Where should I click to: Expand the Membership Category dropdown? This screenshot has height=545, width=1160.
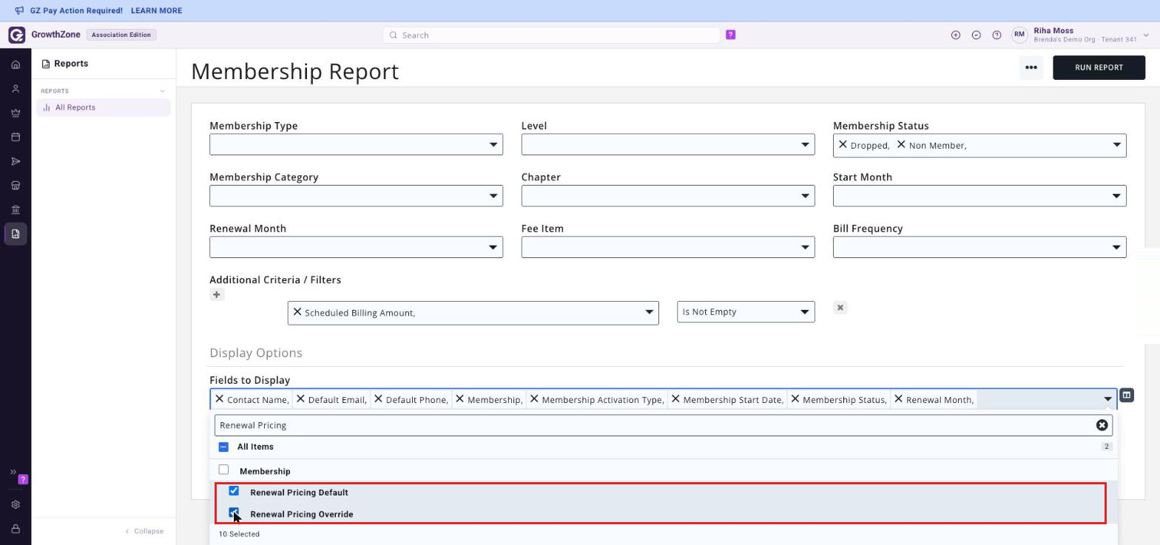coord(356,196)
